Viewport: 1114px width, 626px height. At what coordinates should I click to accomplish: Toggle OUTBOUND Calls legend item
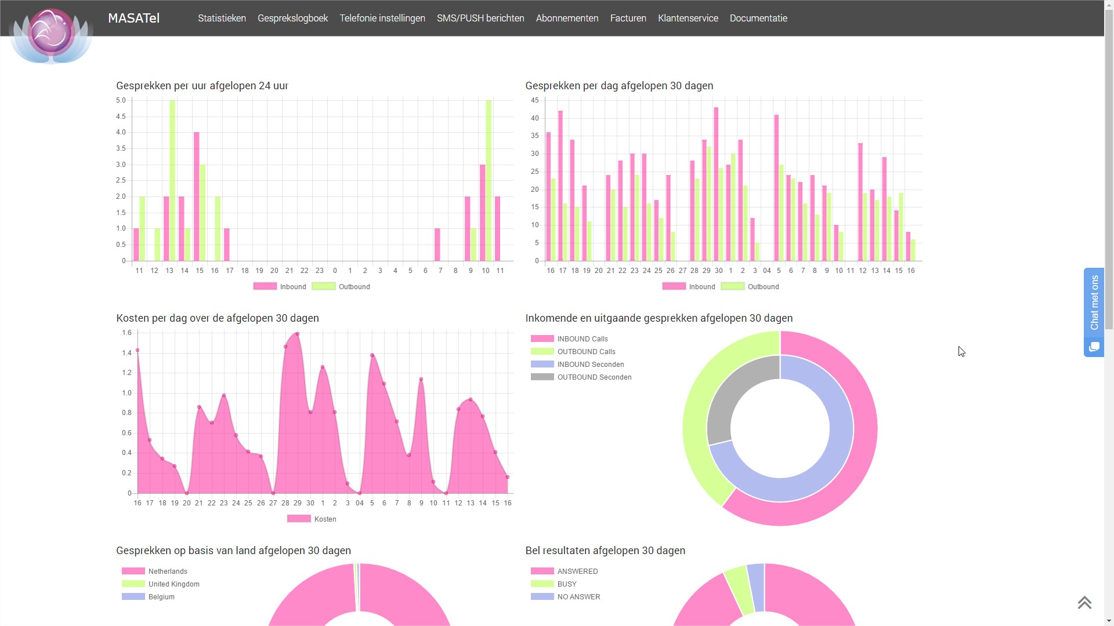573,351
